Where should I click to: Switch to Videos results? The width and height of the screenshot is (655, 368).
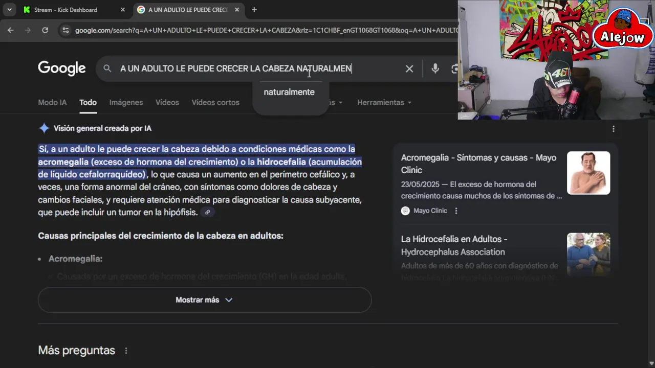pos(167,102)
